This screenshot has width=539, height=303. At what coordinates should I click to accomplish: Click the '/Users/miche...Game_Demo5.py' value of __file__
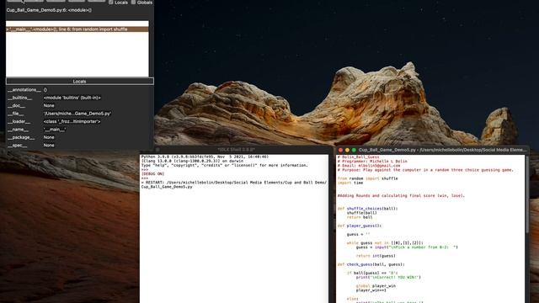[x=77, y=114]
